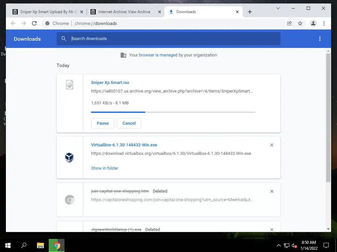This screenshot has width=337, height=252.
Task: Open the browser is managed link
Action: coord(158,55)
